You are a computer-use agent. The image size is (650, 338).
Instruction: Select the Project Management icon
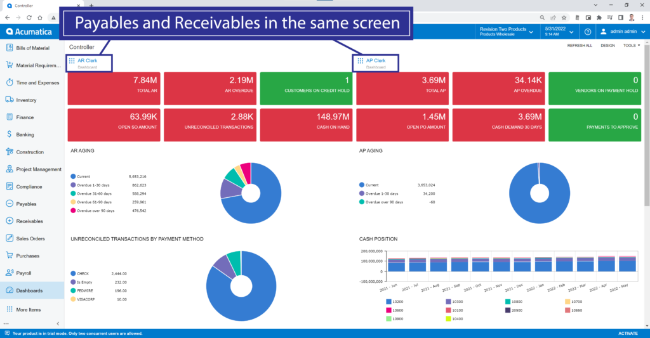point(10,169)
